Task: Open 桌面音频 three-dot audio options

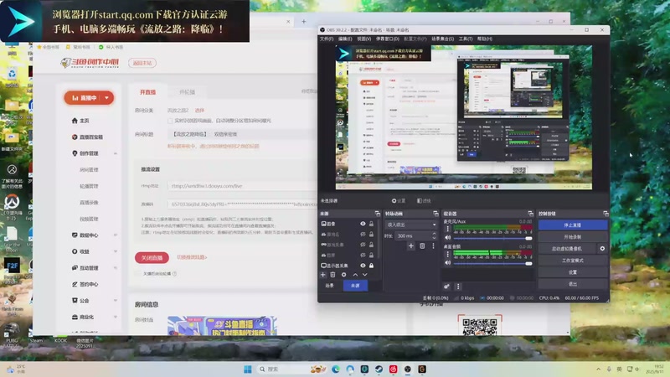Action: (447, 255)
